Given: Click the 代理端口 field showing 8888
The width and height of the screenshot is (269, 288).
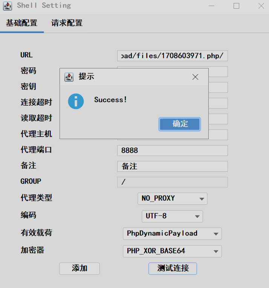Looking at the screenshot, I should tap(173, 151).
